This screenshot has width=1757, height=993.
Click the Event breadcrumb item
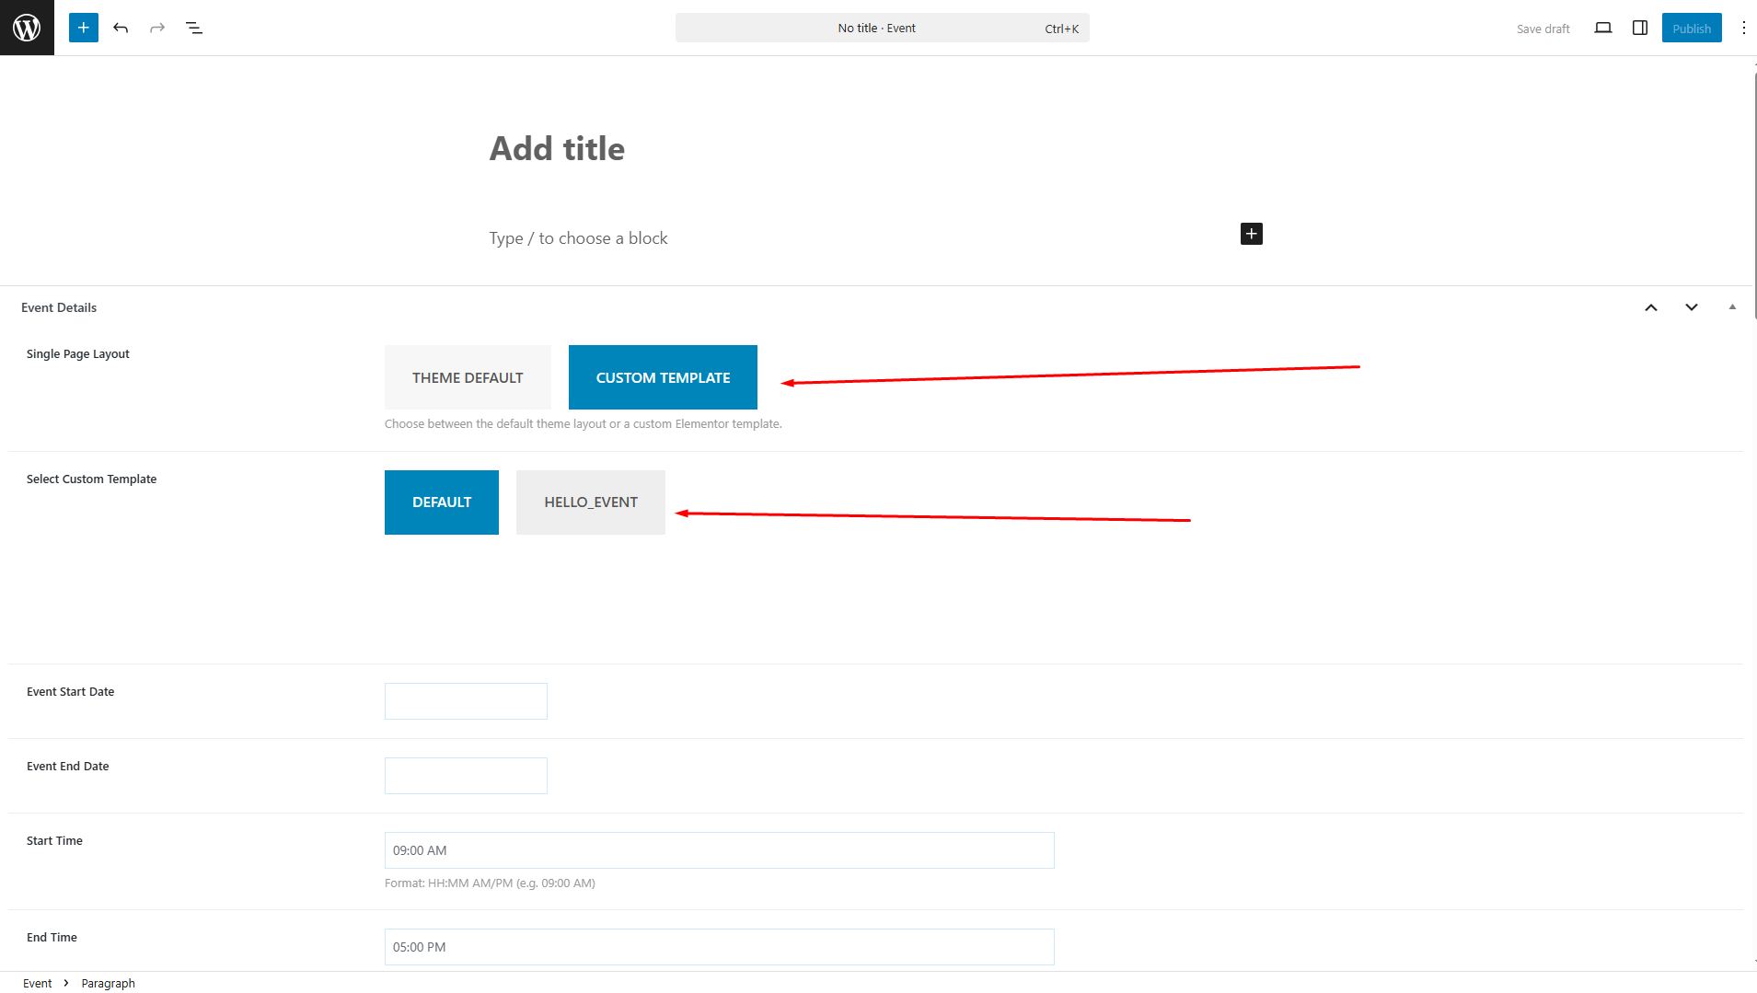coord(38,983)
